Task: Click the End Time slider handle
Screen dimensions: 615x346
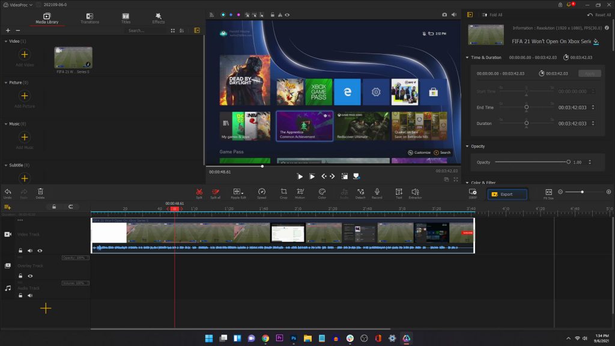Action: coord(526,107)
